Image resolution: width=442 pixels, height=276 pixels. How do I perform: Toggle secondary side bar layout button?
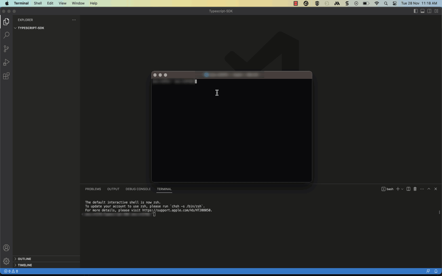click(x=429, y=11)
